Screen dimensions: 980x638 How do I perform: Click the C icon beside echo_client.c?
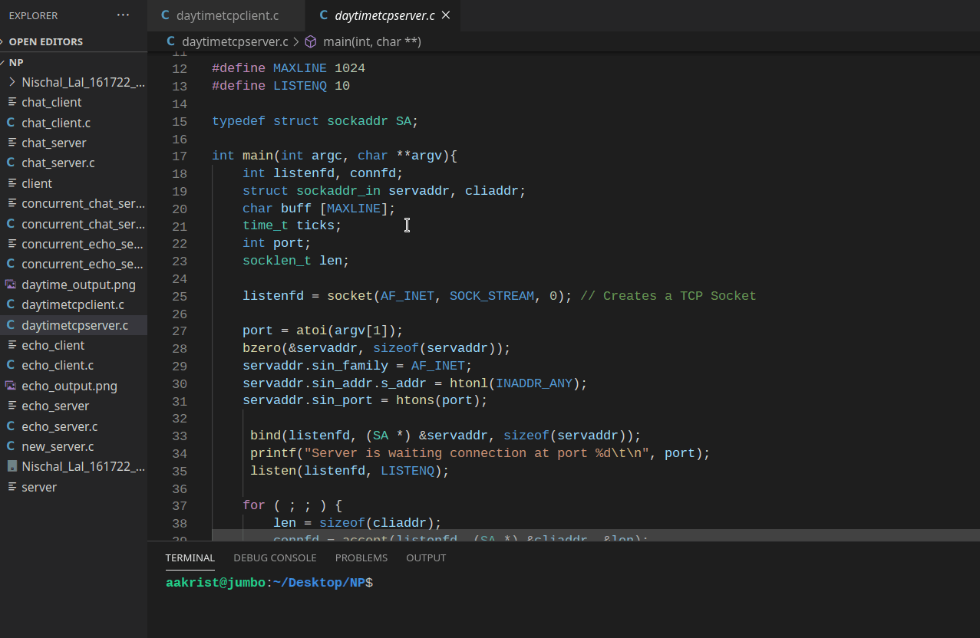(11, 365)
